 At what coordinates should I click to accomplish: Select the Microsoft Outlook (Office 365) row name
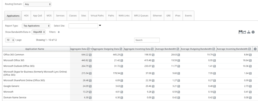(x=19, y=66)
